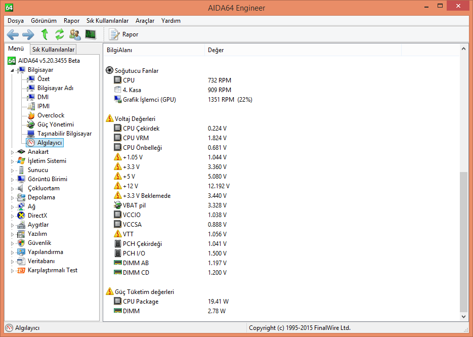The width and height of the screenshot is (473, 337).
Task: Click the DIMM AB memory icon
Action: click(118, 263)
